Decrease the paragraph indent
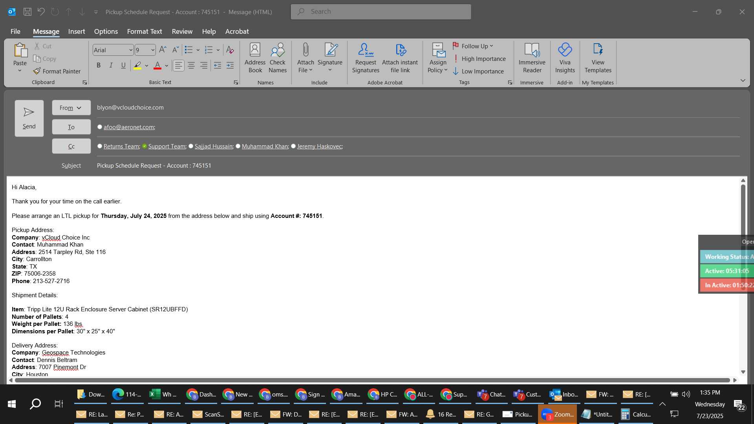 coord(217,65)
